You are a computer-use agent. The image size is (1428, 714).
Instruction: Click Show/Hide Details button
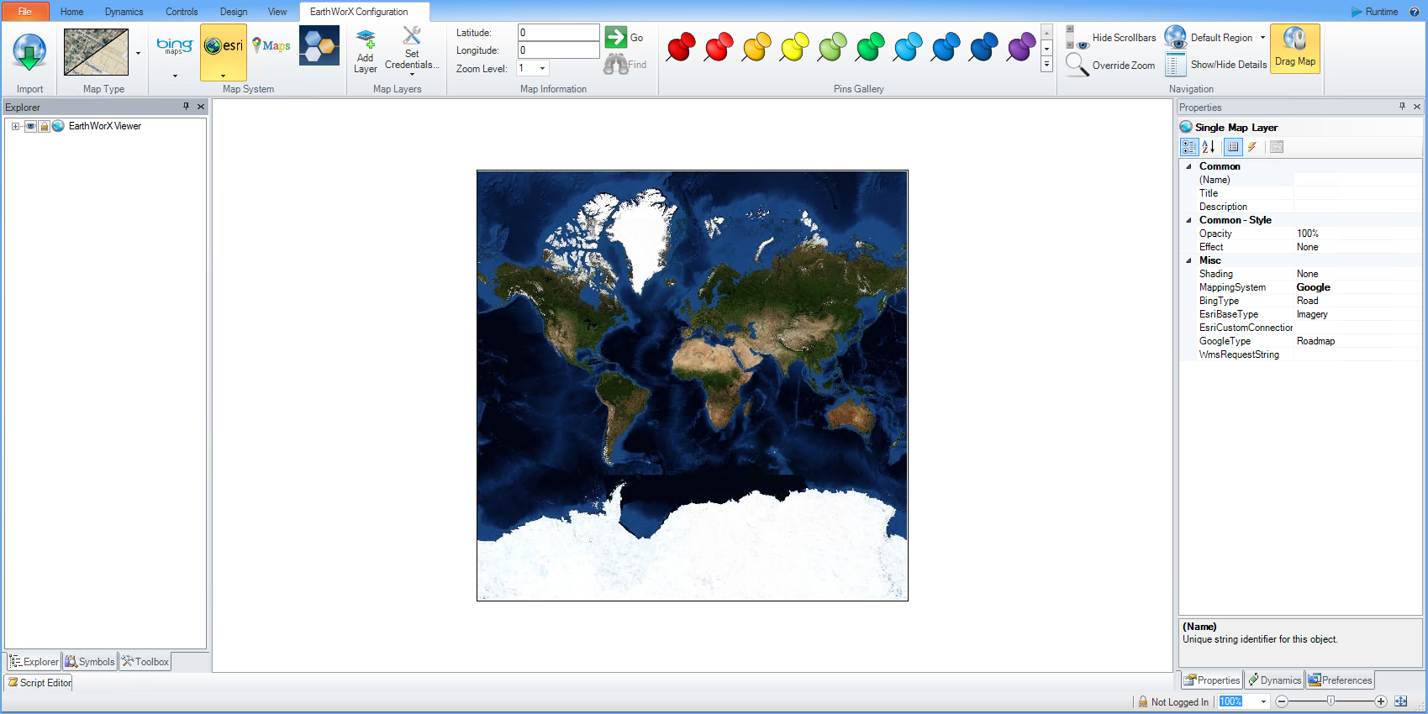(x=1217, y=65)
